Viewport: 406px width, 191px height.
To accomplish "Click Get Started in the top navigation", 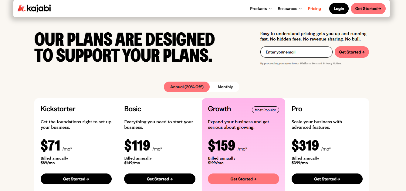I will (x=368, y=8).
